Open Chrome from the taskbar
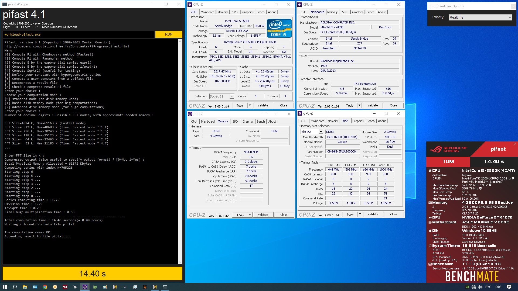Image resolution: width=518 pixels, height=291 pixels. [x=45, y=287]
